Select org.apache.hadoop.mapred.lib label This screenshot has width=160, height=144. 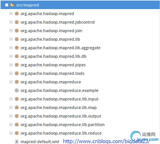pyautogui.click(x=50, y=39)
